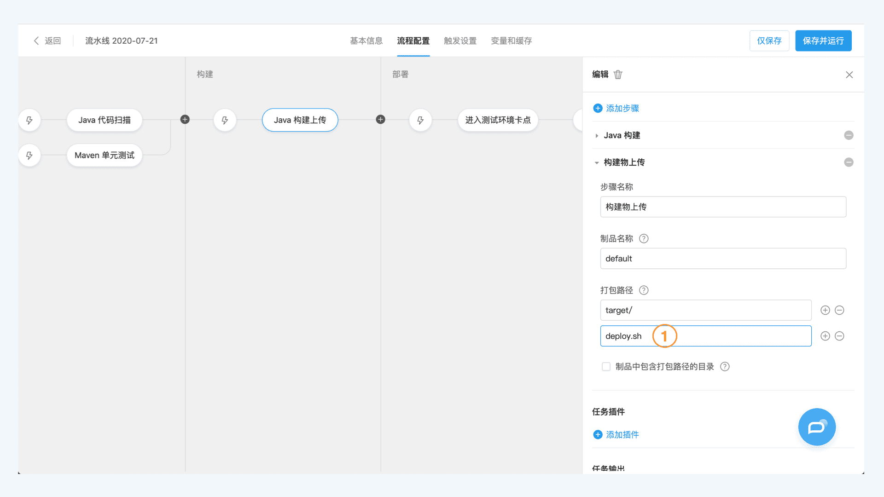The width and height of the screenshot is (884, 497).
Task: Click the trash icon next to 编辑
Action: click(618, 75)
